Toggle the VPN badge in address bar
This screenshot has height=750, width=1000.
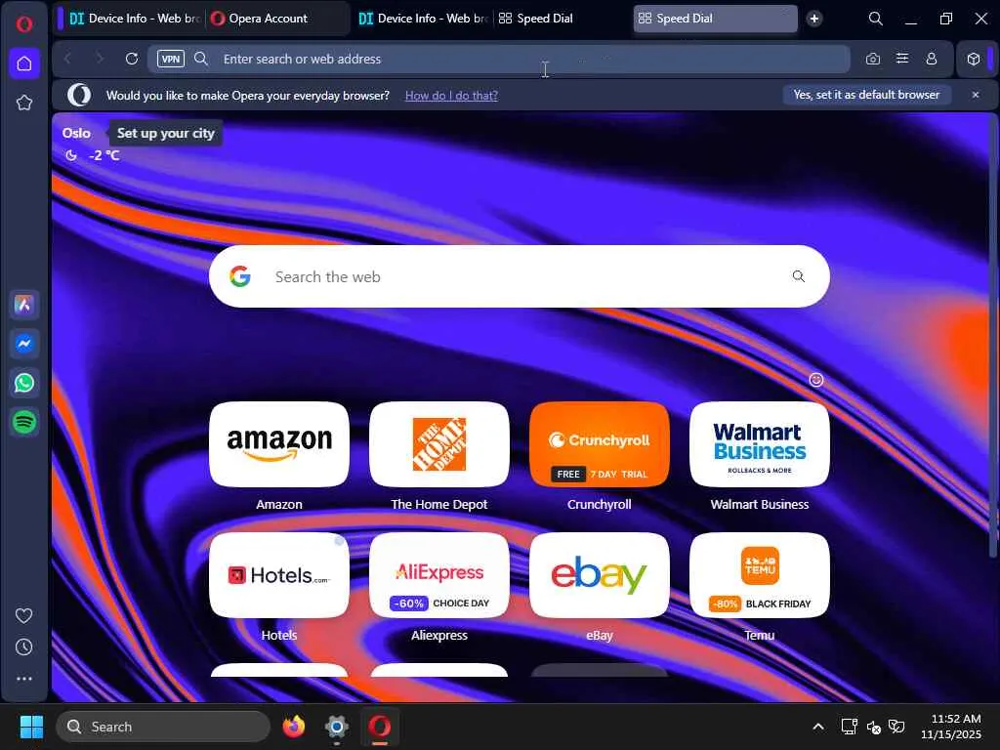pos(171,59)
